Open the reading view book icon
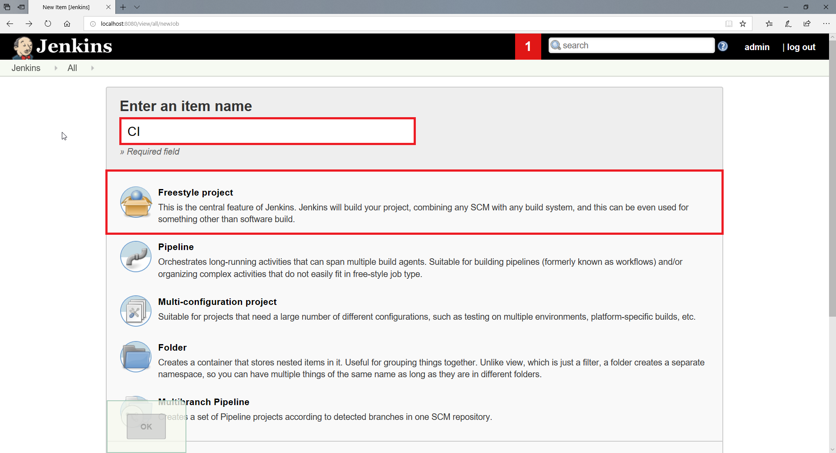Viewport: 836px width, 453px height. [729, 24]
